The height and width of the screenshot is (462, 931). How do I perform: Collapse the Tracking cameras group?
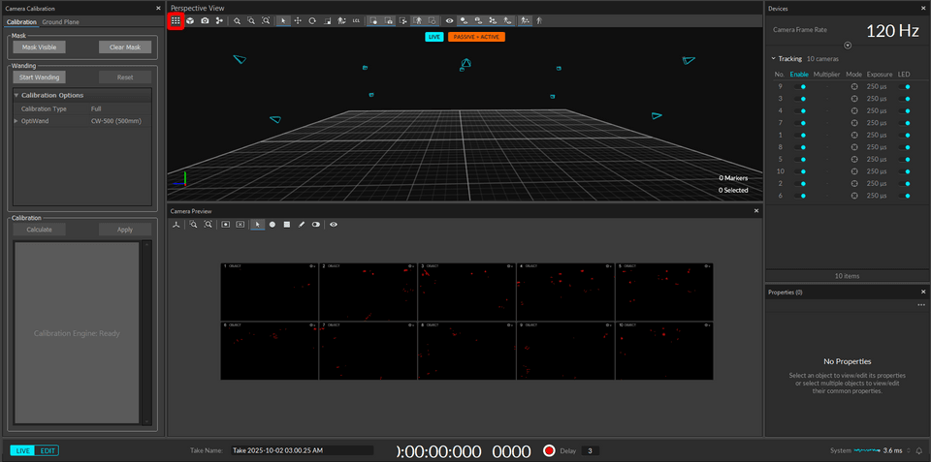pos(773,59)
